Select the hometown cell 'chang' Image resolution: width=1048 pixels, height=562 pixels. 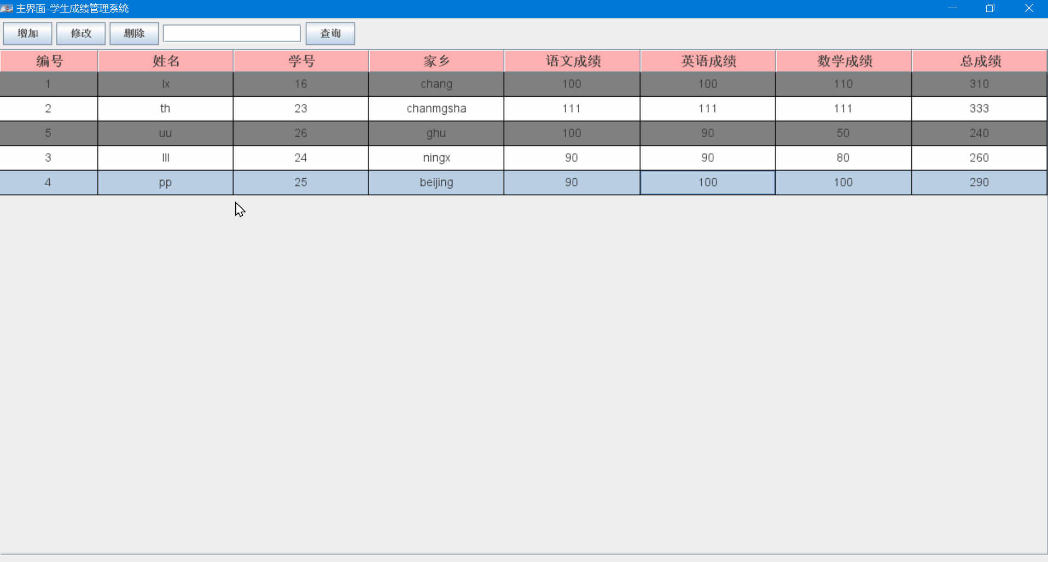click(x=436, y=84)
